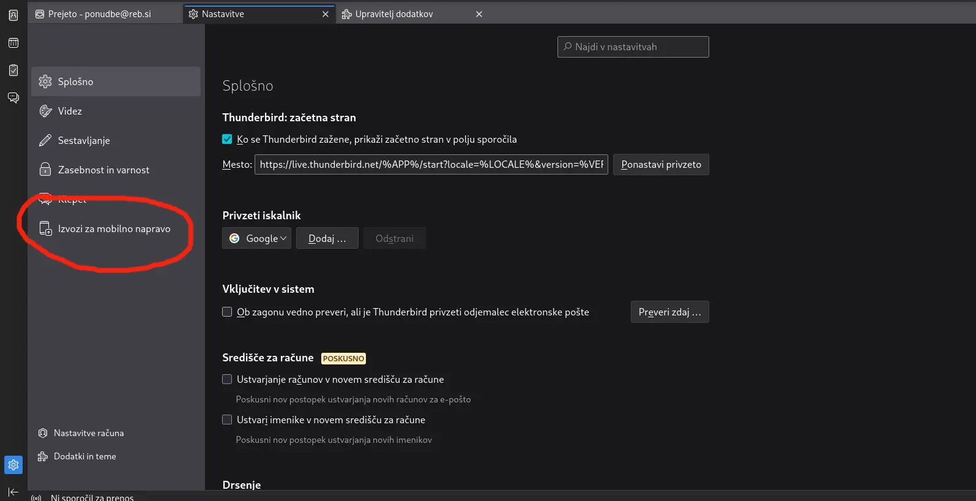Click the Najdi v nastavitvah search field

[x=633, y=47]
